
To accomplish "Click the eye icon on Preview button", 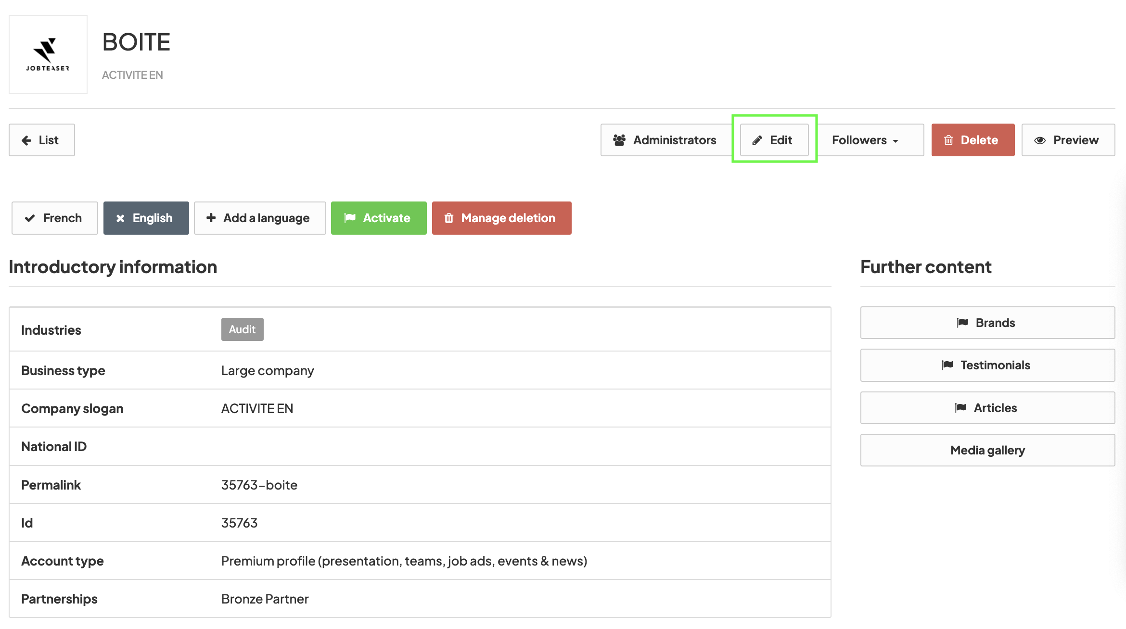I will point(1040,140).
